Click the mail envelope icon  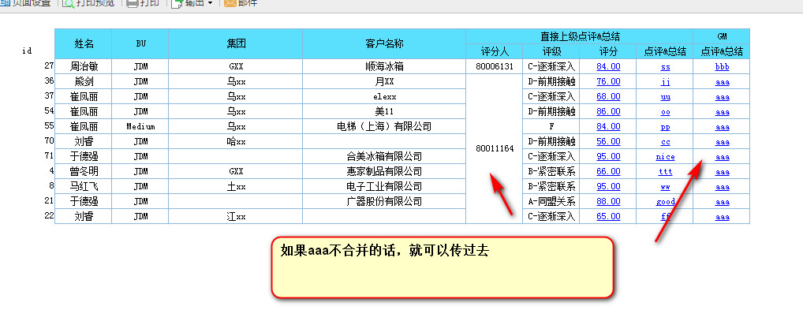click(230, 3)
